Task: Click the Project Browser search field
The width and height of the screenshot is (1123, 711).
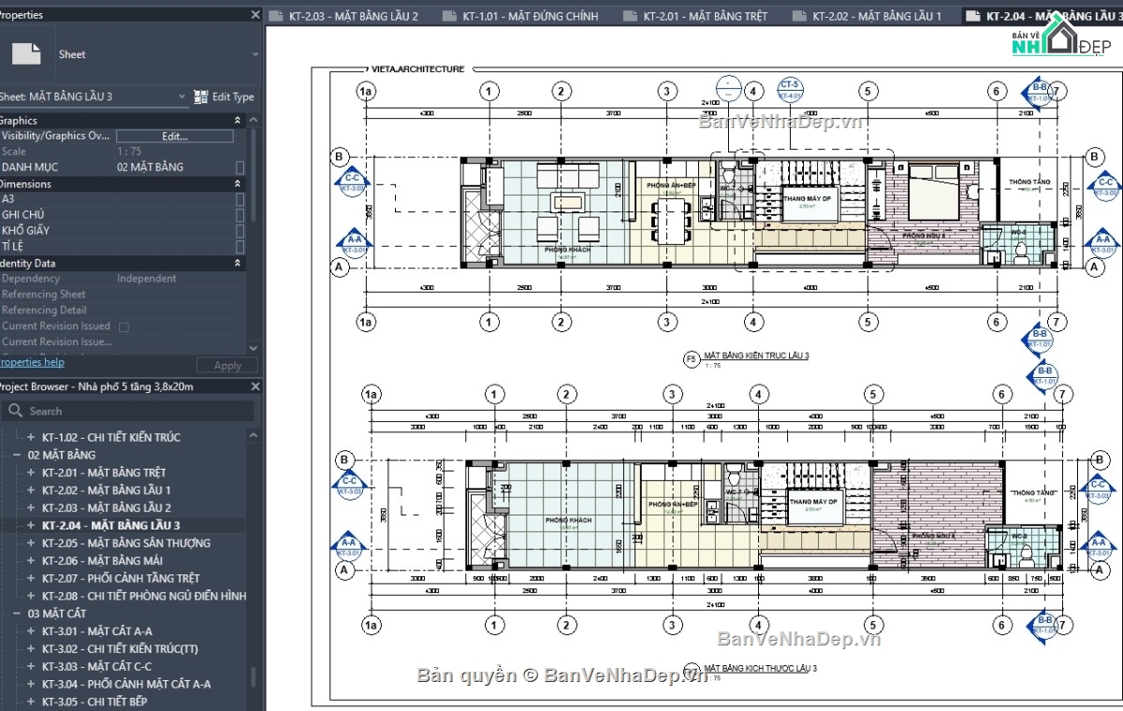Action: pos(128,411)
